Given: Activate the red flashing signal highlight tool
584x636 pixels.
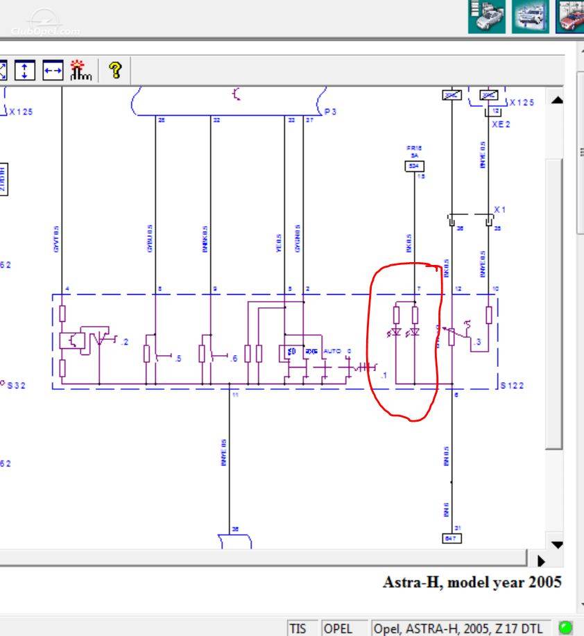Looking at the screenshot, I should pos(80,70).
